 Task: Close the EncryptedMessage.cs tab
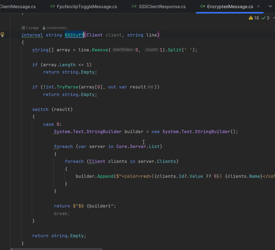(258, 6)
